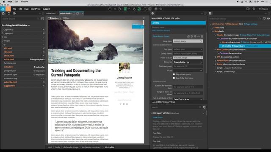Viewport: 271px width, 152px height.
Task: Click the author portrait thumbnail in the page preview
Action: tap(124, 68)
